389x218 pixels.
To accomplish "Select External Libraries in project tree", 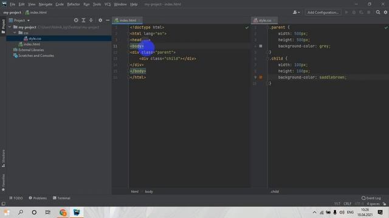I will [x=31, y=50].
